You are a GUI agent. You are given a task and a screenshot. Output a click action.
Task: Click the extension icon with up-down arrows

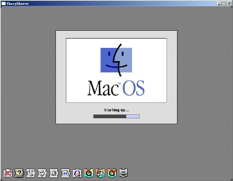pos(31,173)
